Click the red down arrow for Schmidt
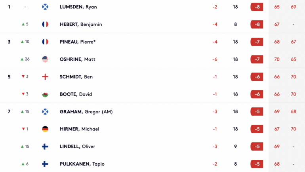Screen dimensions: 305x172 [x=23, y=76]
